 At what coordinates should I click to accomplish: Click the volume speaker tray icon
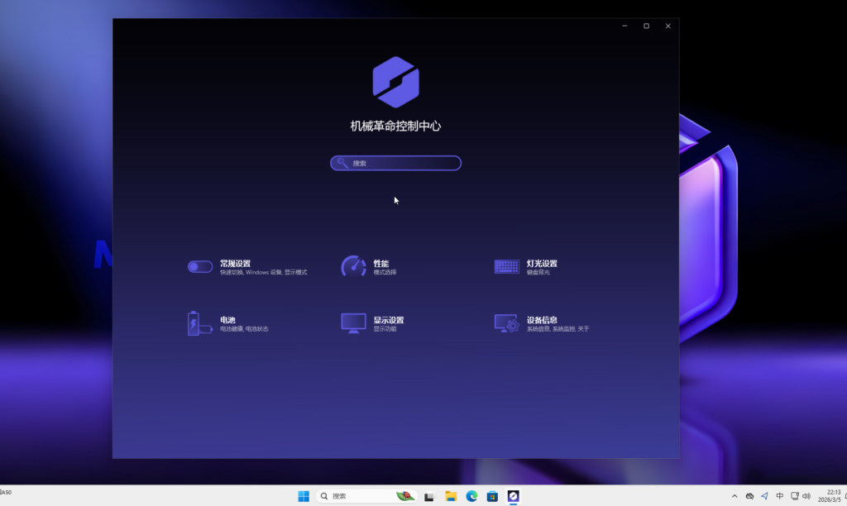[x=806, y=496]
